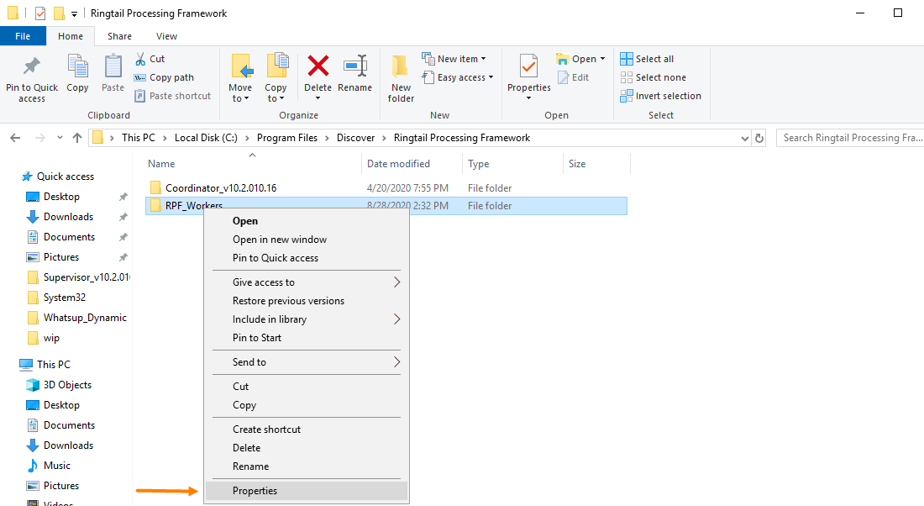Open the File tab
The width and height of the screenshot is (924, 506).
[23, 36]
